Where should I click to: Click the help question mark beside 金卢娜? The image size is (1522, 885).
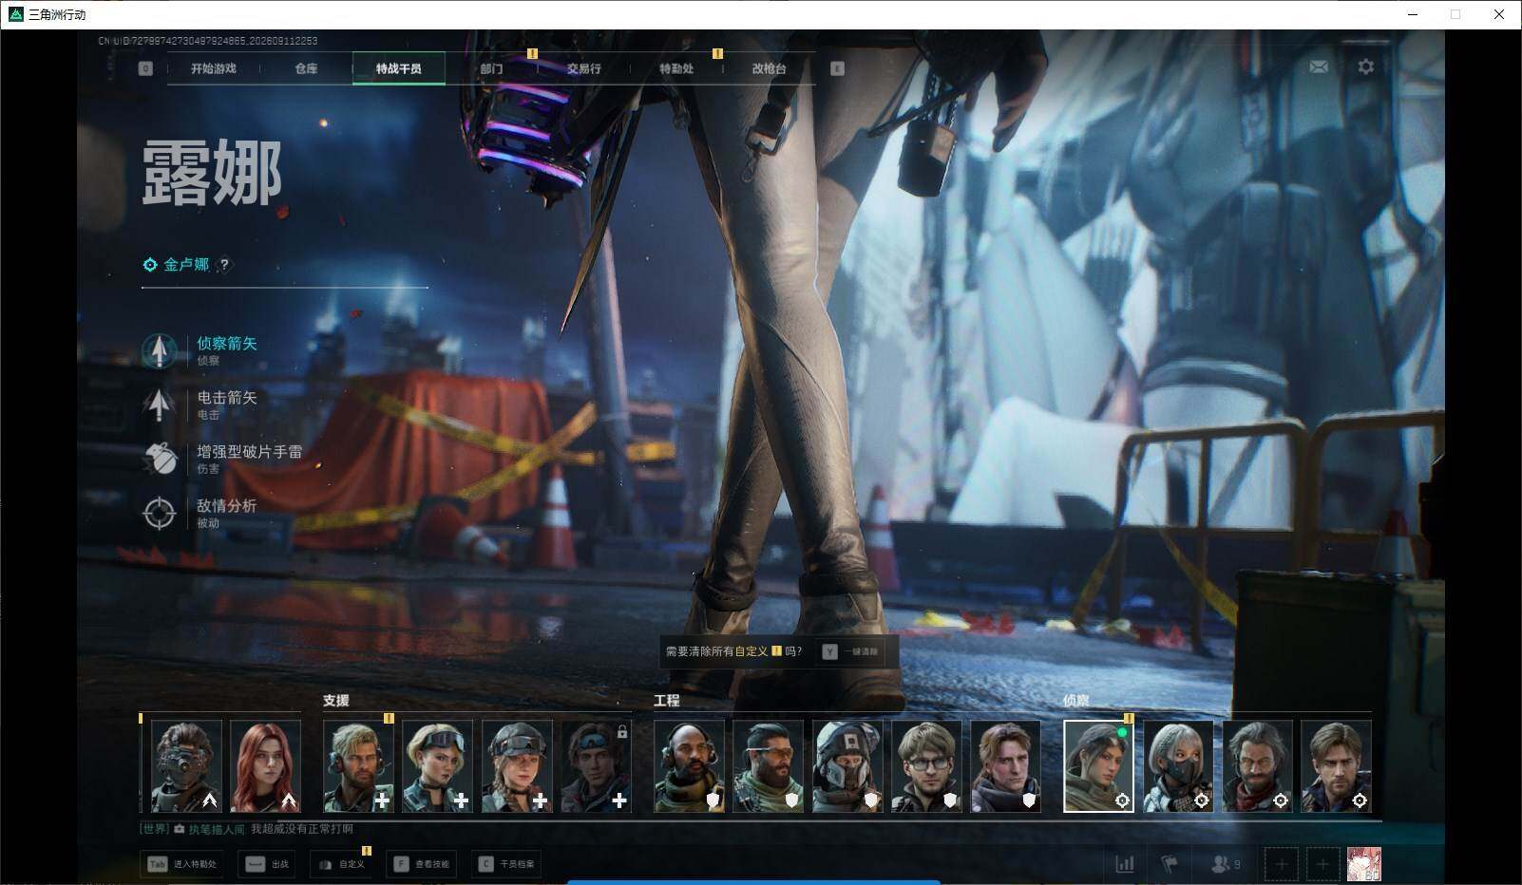[x=224, y=265]
